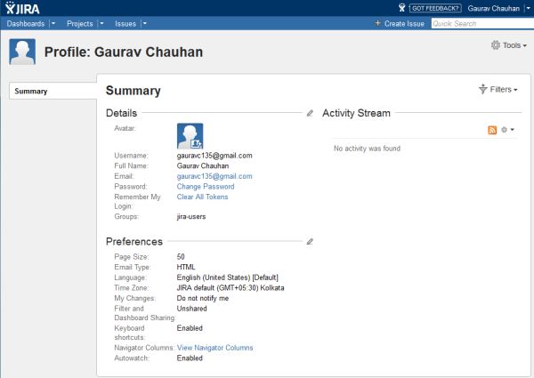Click the username value gauravc135@gmail.com
534x378 pixels.
[214, 156]
